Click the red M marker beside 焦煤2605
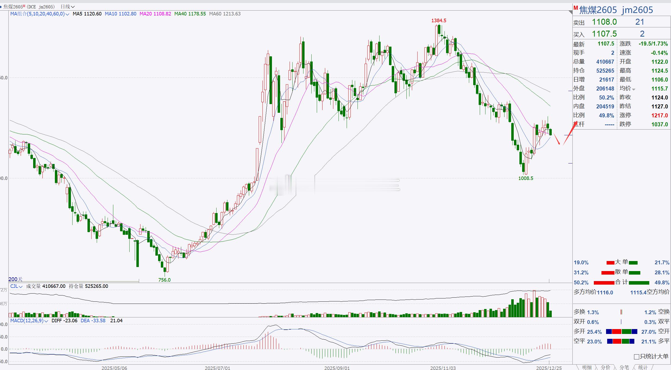The image size is (671, 370). pos(576,8)
